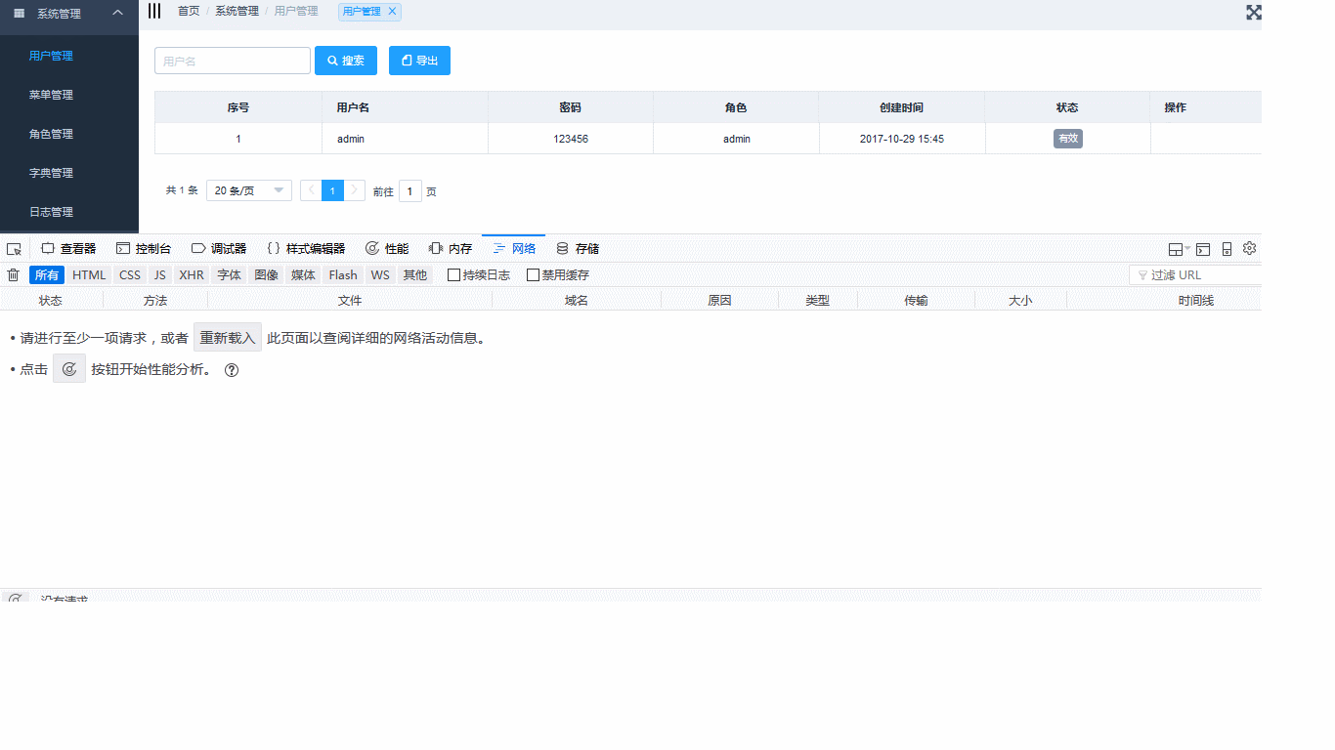This screenshot has height=750, width=1335.
Task: Filter requests by Flash
Action: [343, 275]
